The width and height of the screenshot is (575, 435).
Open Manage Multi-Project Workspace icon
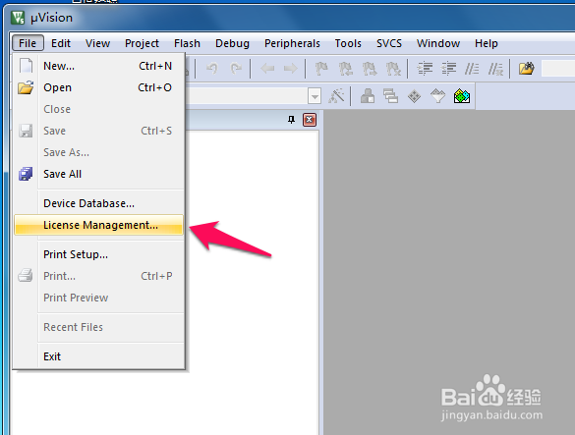391,96
